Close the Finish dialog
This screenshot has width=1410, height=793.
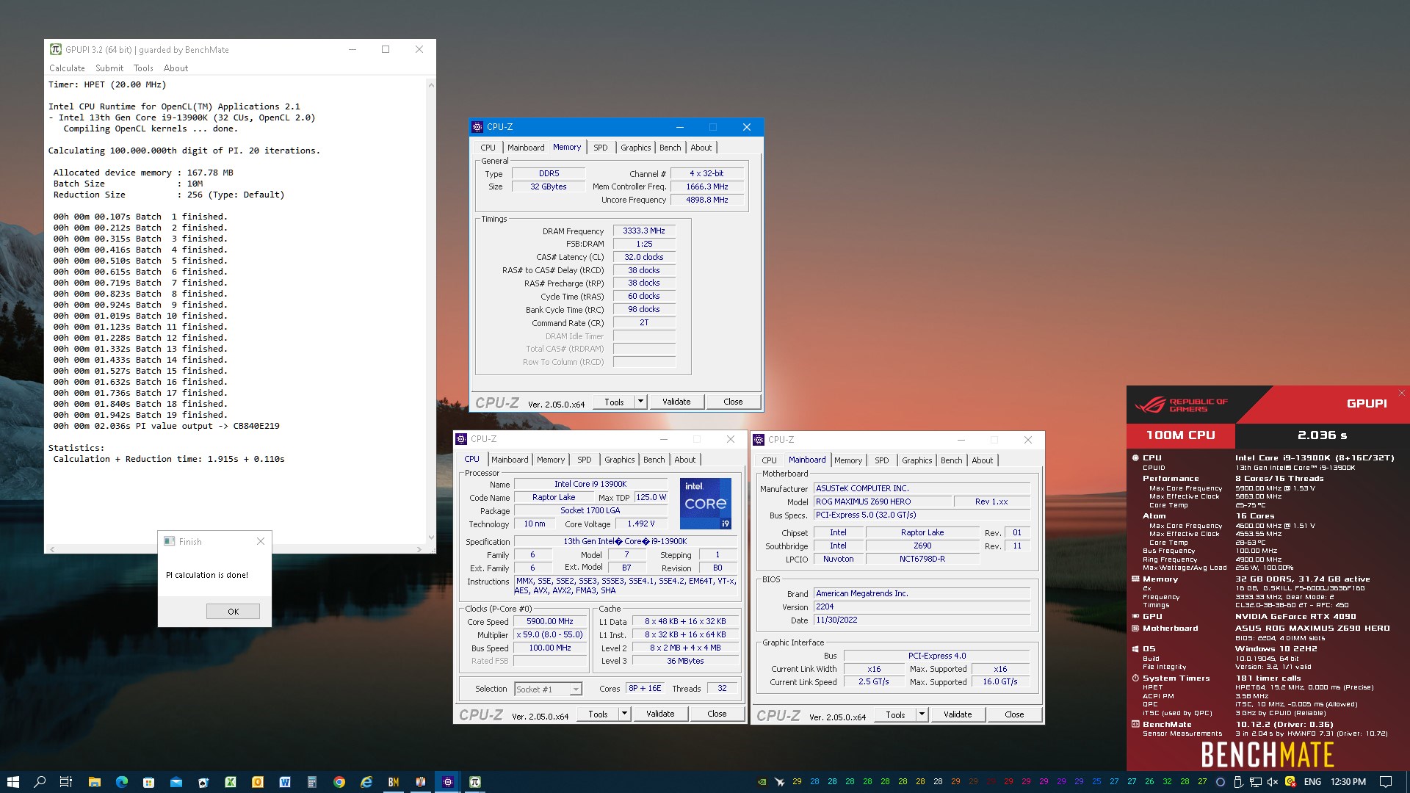[261, 541]
